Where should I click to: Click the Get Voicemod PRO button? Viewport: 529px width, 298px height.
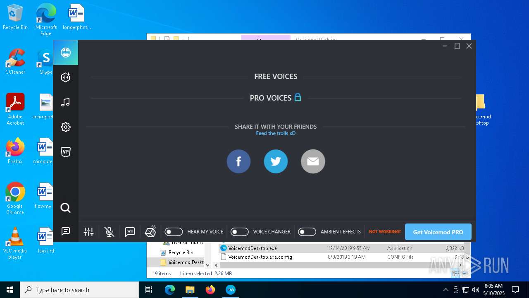point(438,232)
